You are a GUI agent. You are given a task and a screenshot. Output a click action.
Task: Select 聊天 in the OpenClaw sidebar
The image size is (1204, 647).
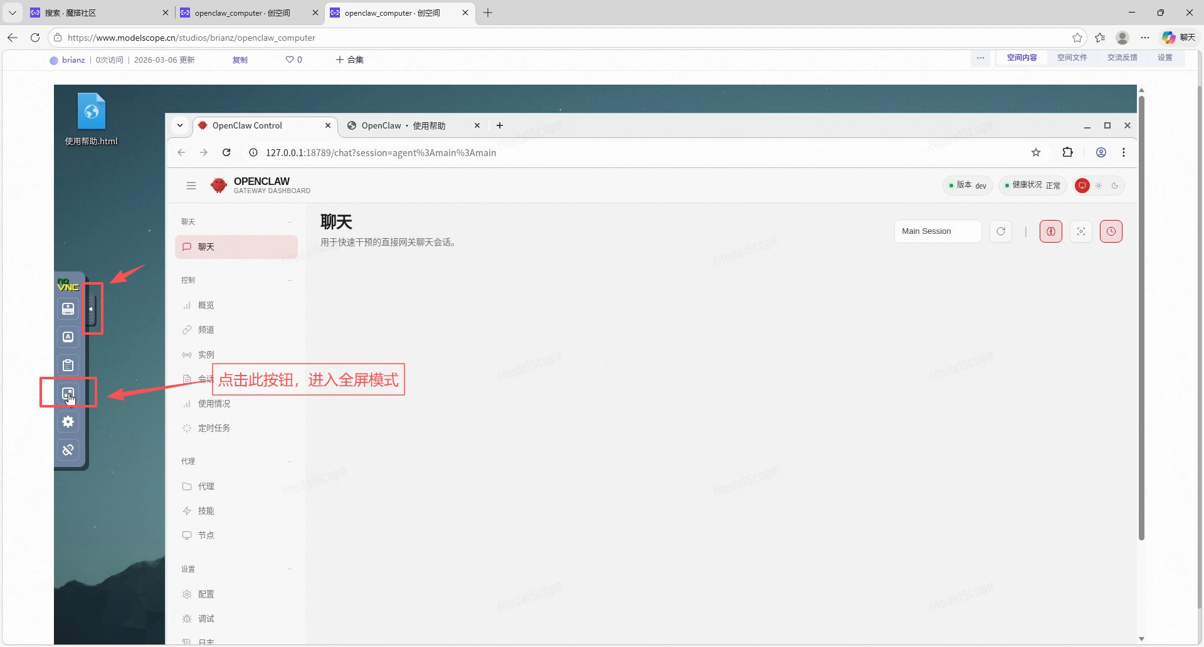(x=236, y=247)
